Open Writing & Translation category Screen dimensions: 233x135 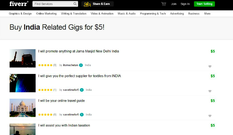[74, 14]
